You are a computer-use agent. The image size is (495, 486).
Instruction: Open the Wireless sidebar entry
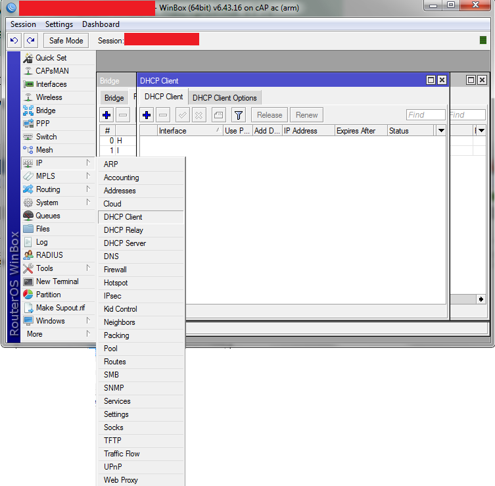(x=58, y=97)
